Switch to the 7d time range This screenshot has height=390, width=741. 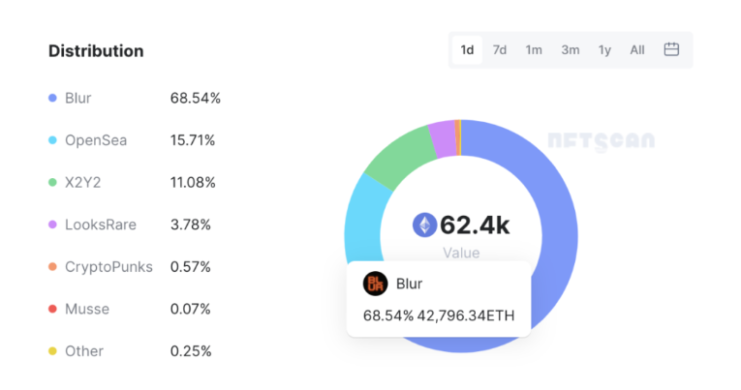(x=500, y=50)
